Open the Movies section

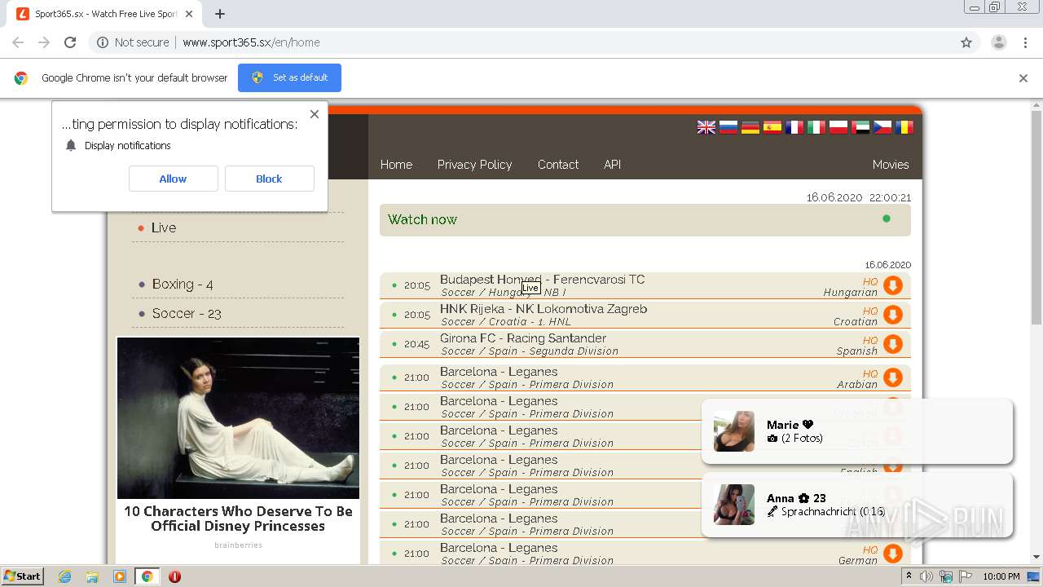tap(891, 165)
